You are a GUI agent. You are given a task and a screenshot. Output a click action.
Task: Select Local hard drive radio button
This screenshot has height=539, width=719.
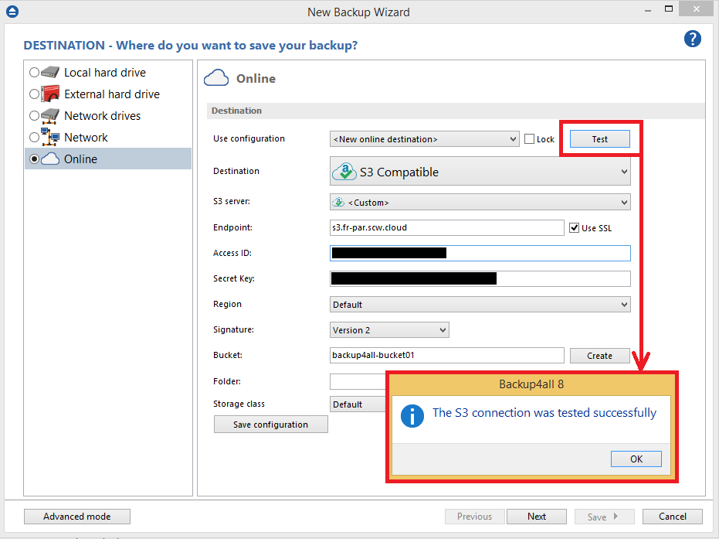pos(34,73)
